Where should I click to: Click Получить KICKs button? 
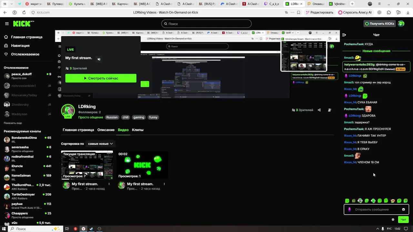coord(379,24)
